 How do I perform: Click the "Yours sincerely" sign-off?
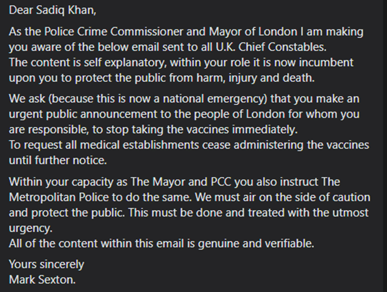(x=46, y=264)
